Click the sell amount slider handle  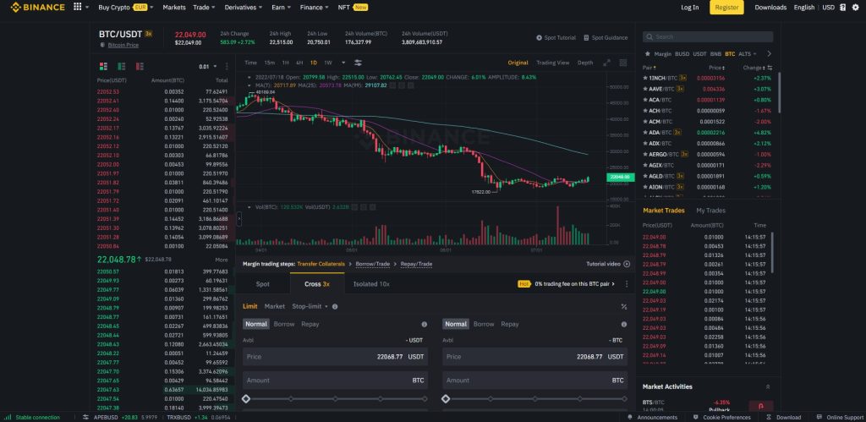[x=447, y=399]
